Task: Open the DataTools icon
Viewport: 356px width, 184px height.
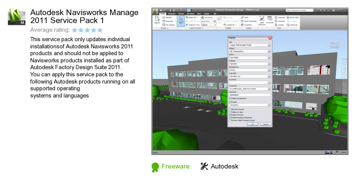Action: 288,25
